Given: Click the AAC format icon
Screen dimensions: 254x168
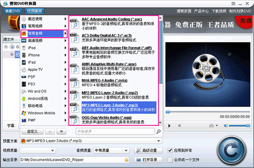Looking at the screenshot, I should click(x=75, y=24).
